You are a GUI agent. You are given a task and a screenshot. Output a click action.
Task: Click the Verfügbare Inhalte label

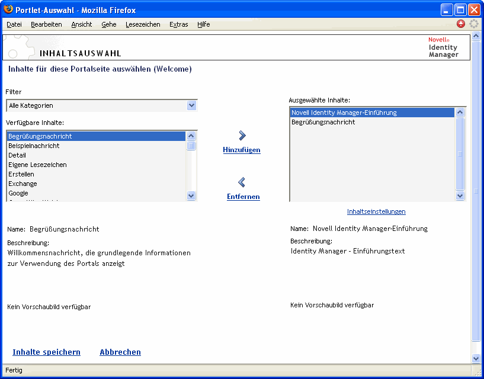pos(35,123)
